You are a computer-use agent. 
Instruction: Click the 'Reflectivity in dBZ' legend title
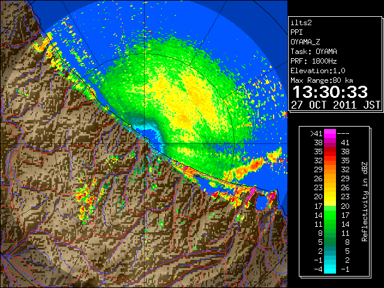[x=365, y=202]
